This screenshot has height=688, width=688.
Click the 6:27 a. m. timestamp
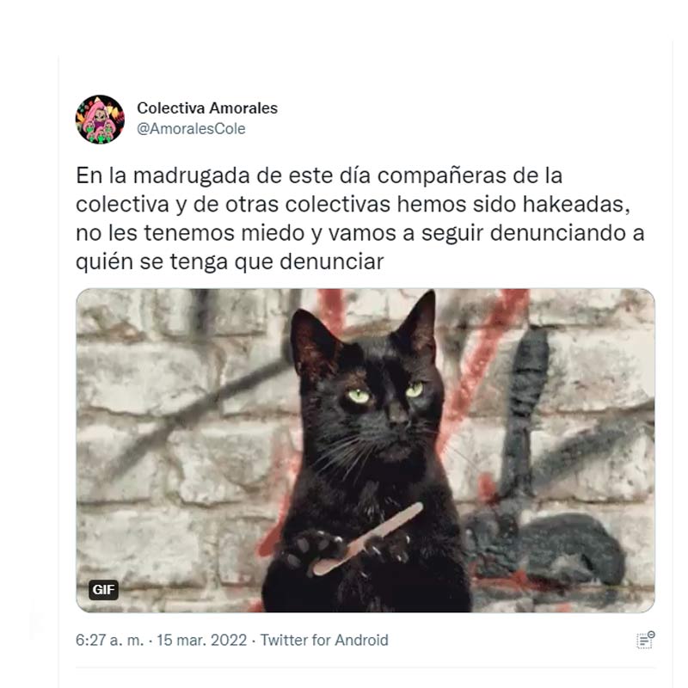click(110, 640)
